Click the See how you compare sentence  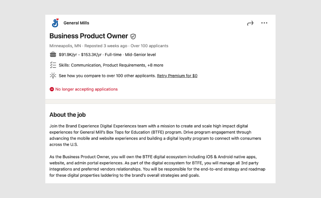click(x=107, y=76)
